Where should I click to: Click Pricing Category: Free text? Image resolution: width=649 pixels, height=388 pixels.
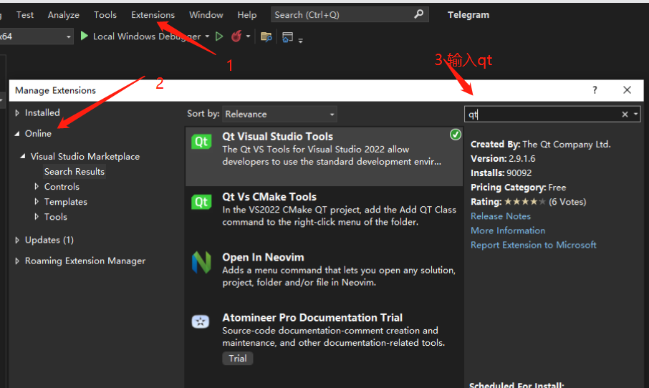point(518,188)
